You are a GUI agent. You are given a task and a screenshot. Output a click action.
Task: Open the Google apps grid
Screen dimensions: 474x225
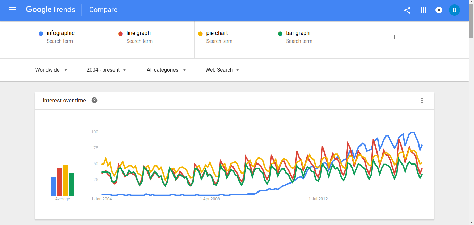pyautogui.click(x=423, y=10)
